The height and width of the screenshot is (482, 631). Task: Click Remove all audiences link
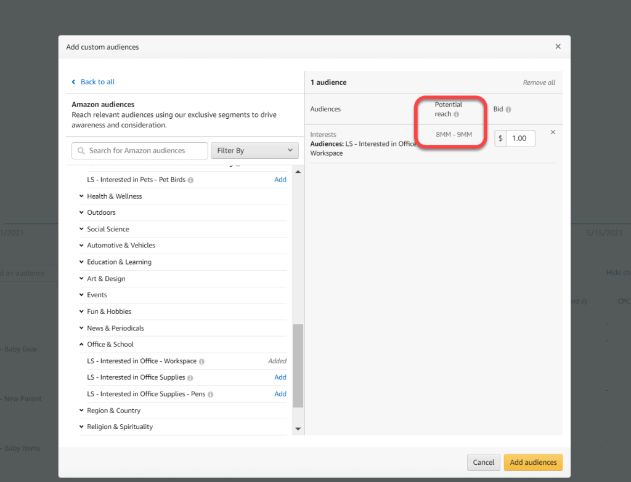click(x=539, y=82)
